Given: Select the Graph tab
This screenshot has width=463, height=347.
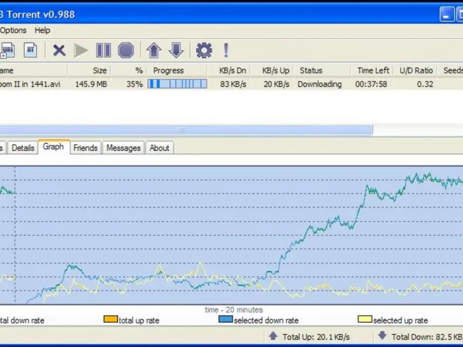Looking at the screenshot, I should tap(53, 147).
